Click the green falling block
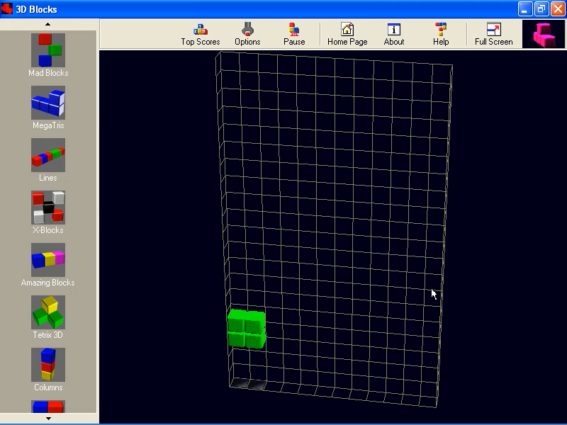The image size is (567, 425). [247, 329]
